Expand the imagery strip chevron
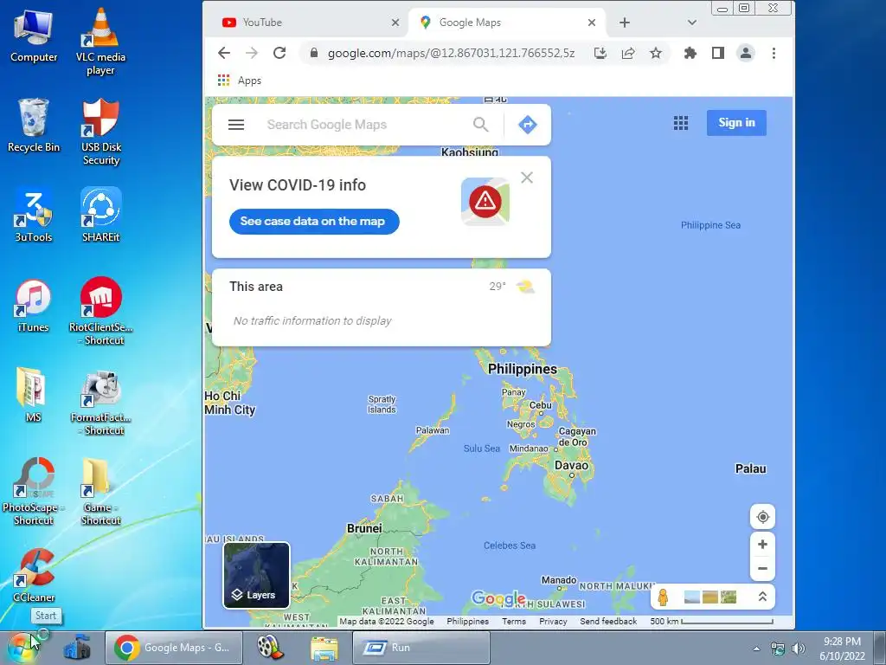This screenshot has width=886, height=665. (762, 597)
